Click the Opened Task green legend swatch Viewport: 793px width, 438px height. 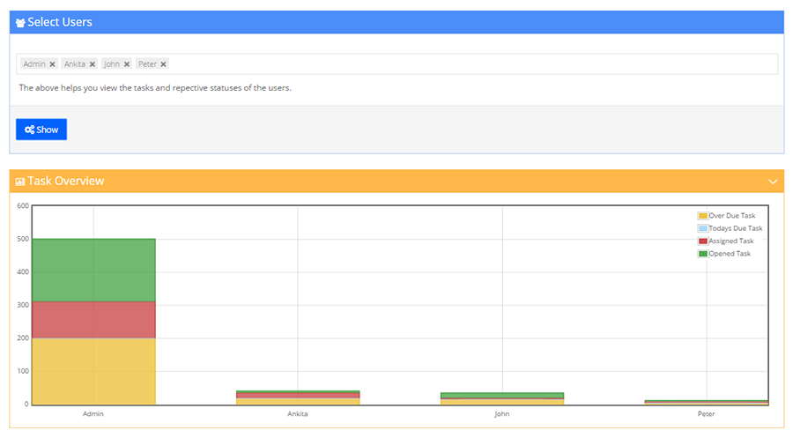703,254
